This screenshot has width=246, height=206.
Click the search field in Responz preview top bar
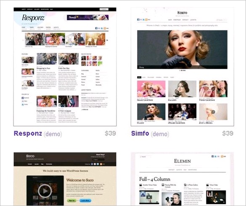point(104,9)
